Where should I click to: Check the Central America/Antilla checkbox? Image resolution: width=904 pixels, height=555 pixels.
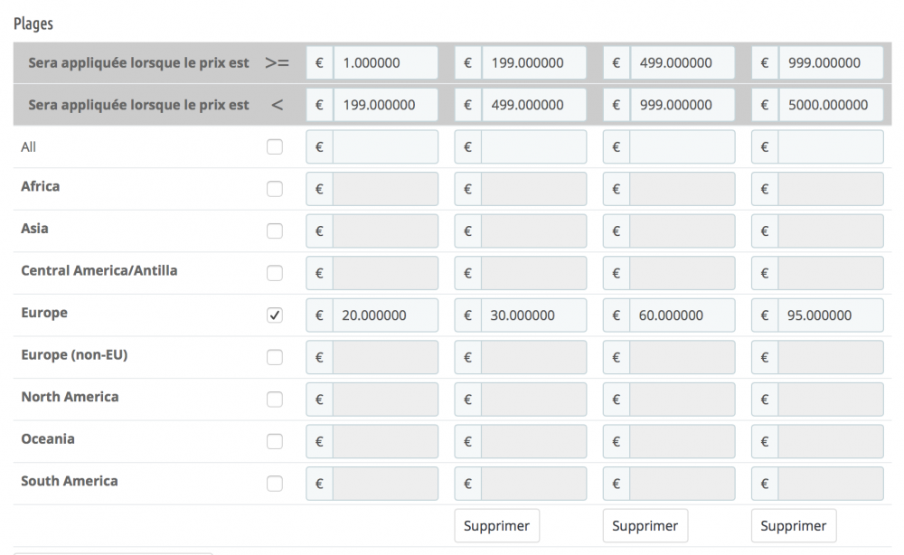click(275, 273)
